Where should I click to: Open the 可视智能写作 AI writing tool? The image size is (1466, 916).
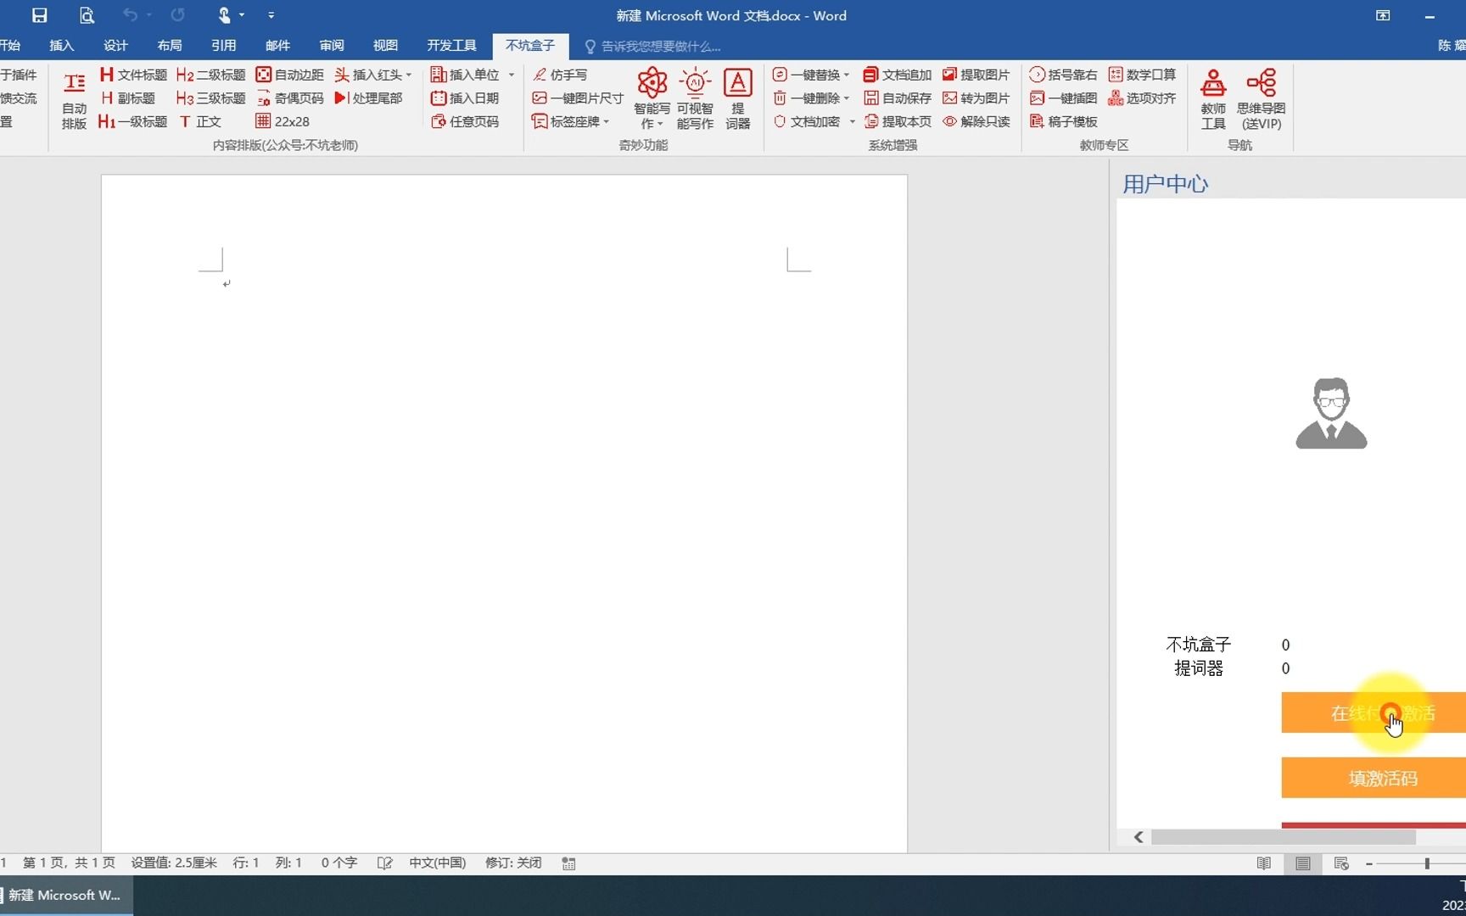click(695, 99)
